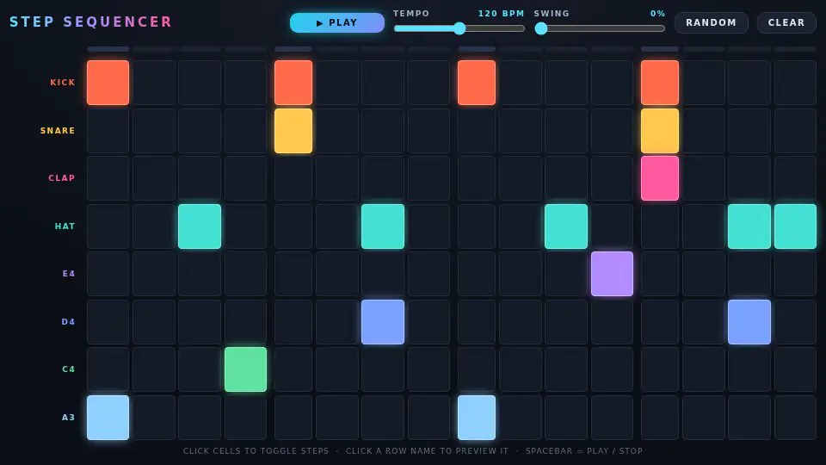Screen dimensions: 826x465
Task: Click the 0% swing value
Action: point(658,14)
